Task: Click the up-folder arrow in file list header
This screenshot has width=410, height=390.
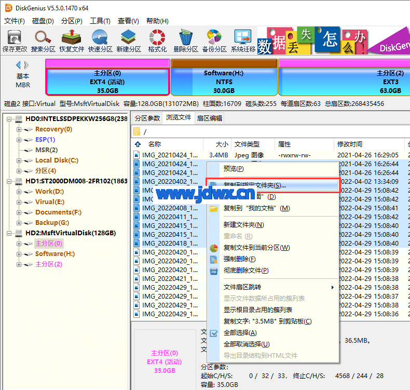Action: (138, 144)
